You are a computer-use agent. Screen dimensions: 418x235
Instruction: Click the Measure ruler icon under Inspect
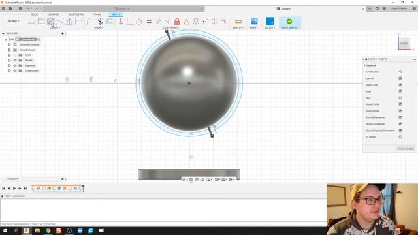[x=238, y=22]
